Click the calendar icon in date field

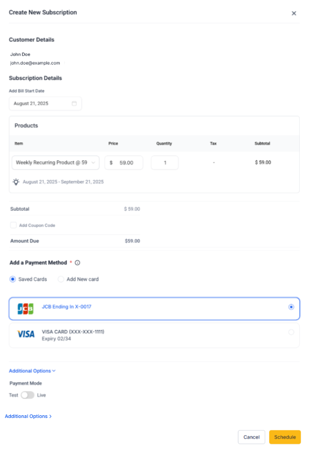click(x=74, y=104)
